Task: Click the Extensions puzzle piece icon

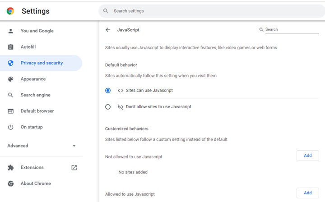Action: pos(11,168)
